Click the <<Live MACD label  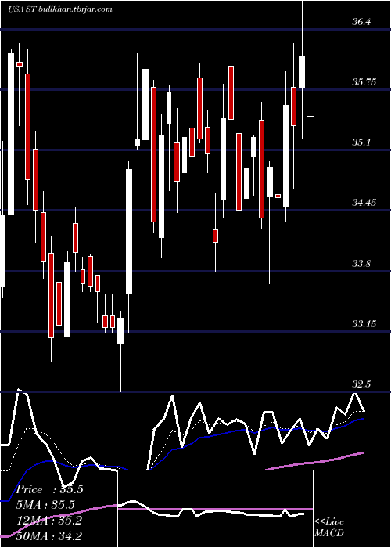tap(329, 528)
